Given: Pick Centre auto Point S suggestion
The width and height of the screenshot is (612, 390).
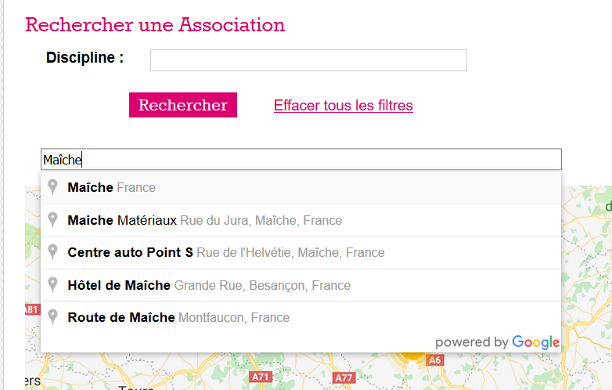Looking at the screenshot, I should [x=301, y=253].
